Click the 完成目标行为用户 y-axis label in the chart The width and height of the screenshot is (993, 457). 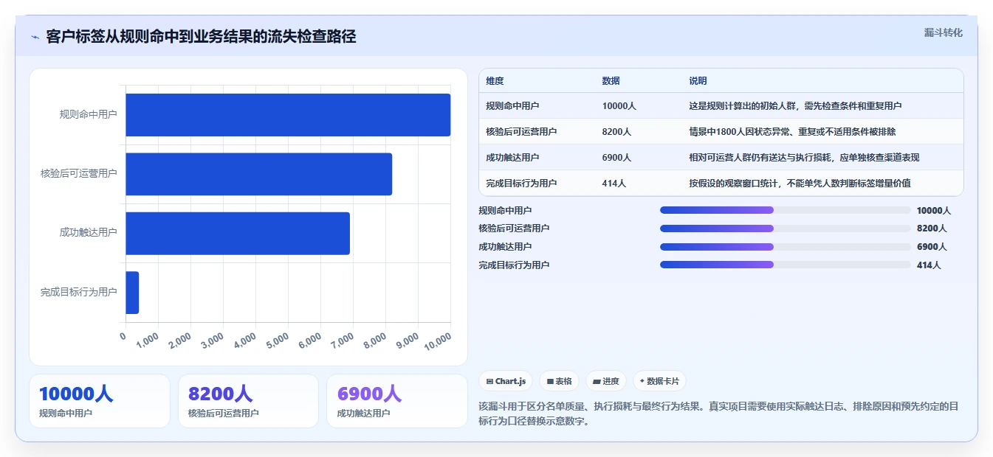(x=79, y=293)
